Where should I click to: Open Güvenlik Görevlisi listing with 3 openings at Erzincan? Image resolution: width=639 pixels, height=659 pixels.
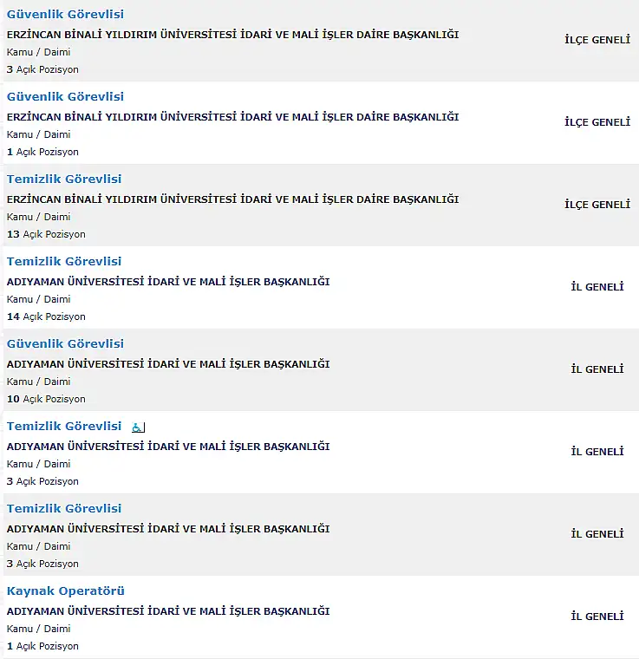(65, 14)
